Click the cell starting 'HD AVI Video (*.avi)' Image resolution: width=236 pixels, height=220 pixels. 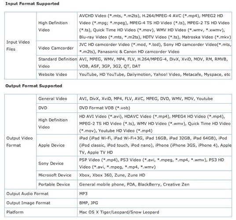(x=155, y=123)
